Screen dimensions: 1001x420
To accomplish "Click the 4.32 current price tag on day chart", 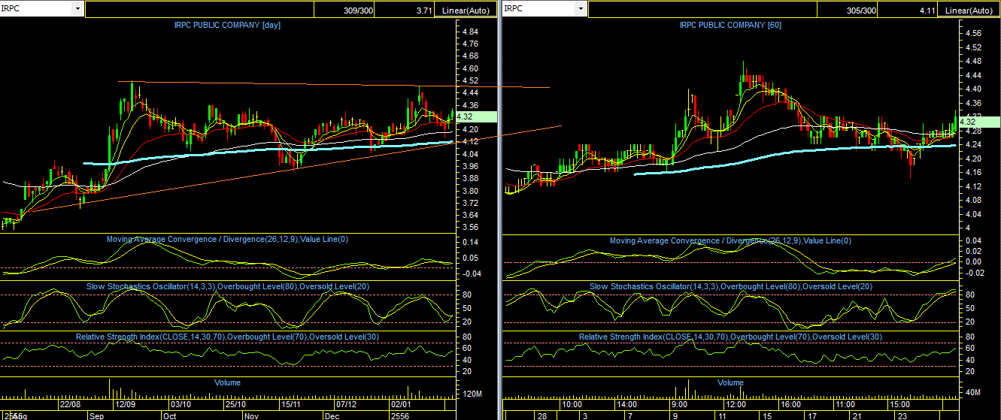I will pos(477,116).
